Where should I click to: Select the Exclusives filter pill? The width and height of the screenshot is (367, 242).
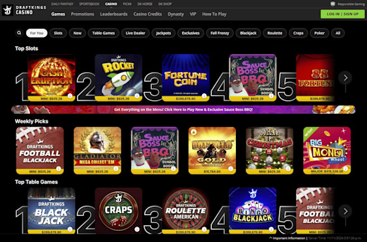point(190,33)
